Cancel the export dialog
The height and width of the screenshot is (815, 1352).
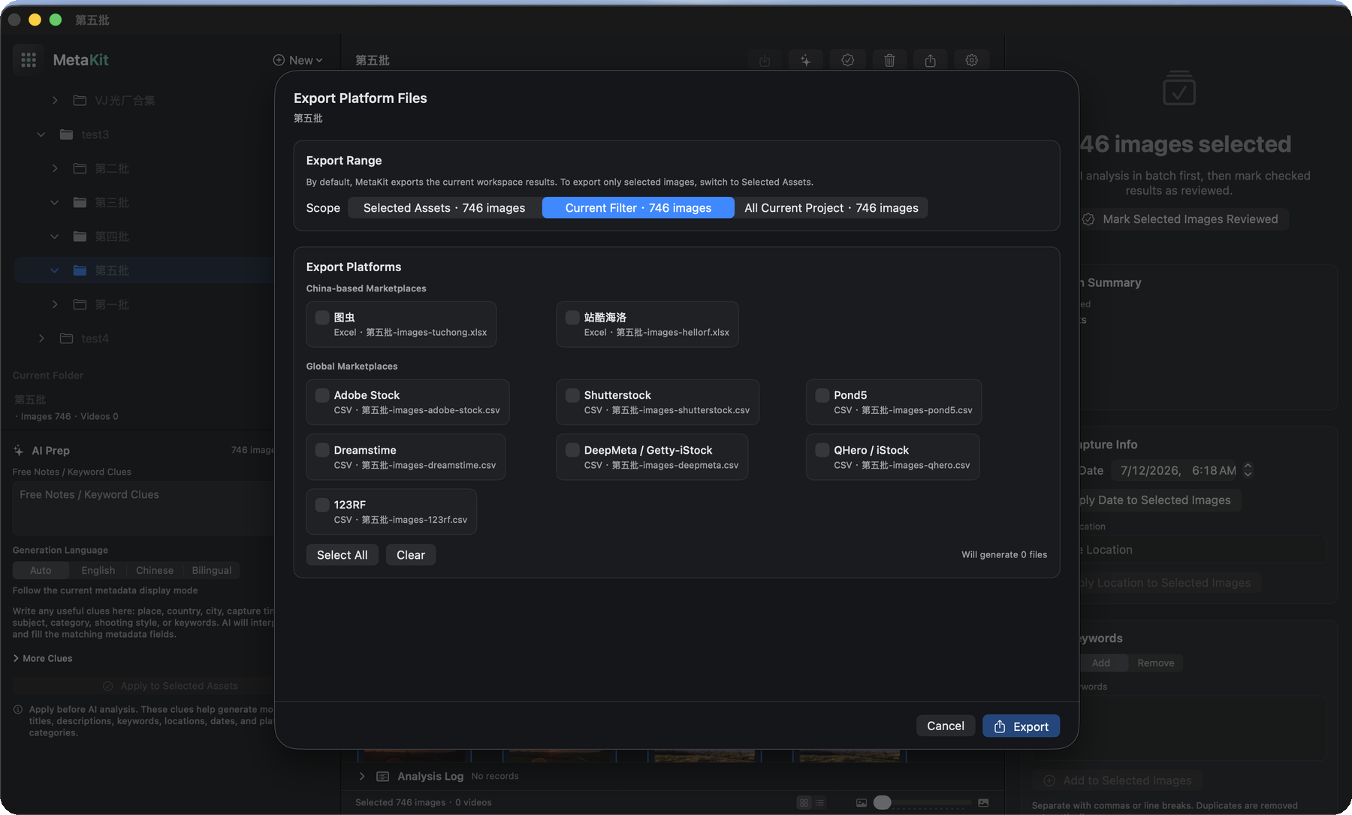pos(946,726)
